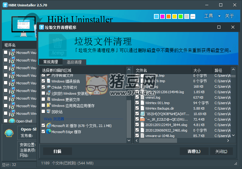Open the 关于 menu

pos(229,16)
